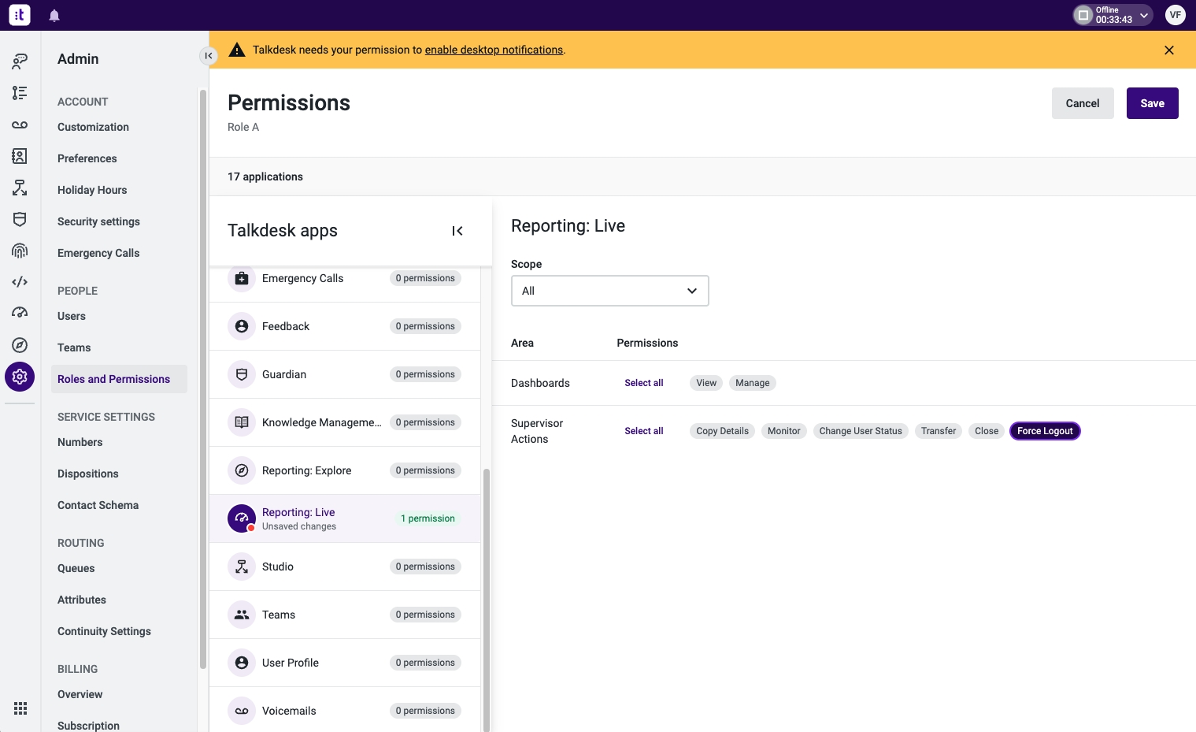
Task: Click the apps list scrollbar
Action: point(486,599)
